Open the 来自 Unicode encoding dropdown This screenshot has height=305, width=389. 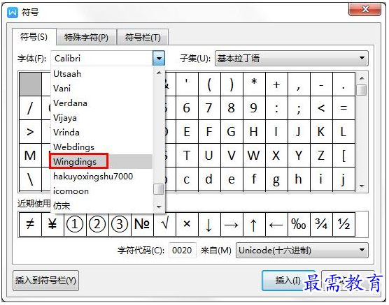(x=302, y=251)
